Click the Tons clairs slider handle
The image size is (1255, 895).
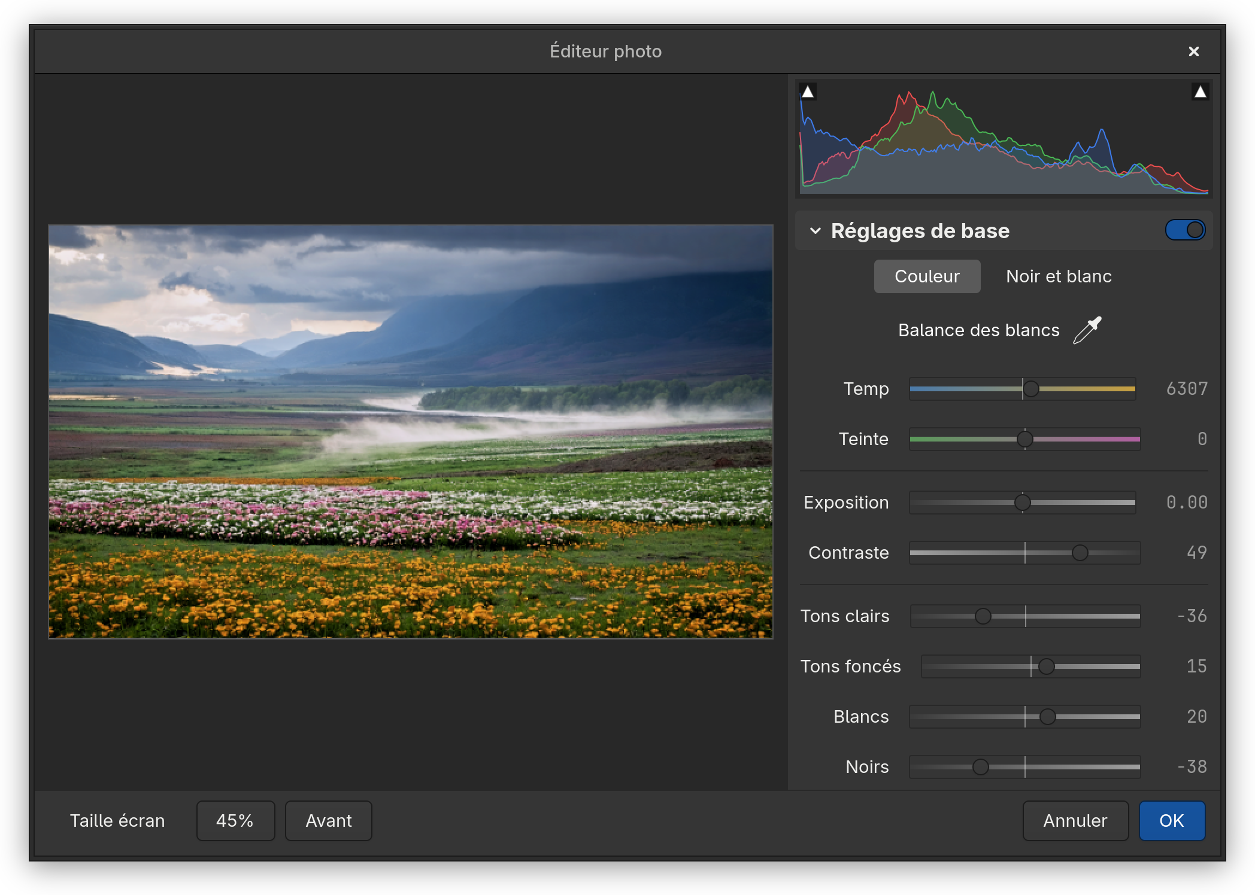(983, 616)
